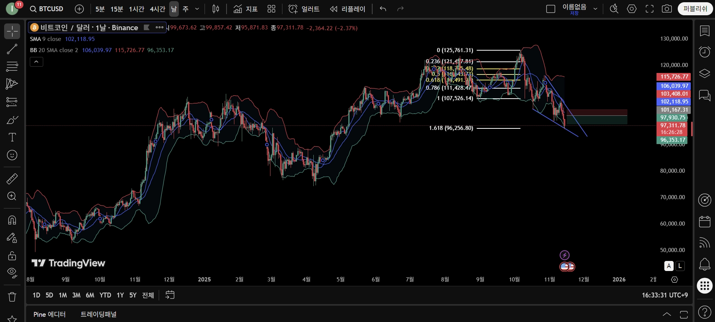Collapse the indicator legend arrow
Image resolution: width=715 pixels, height=322 pixels.
[x=37, y=62]
